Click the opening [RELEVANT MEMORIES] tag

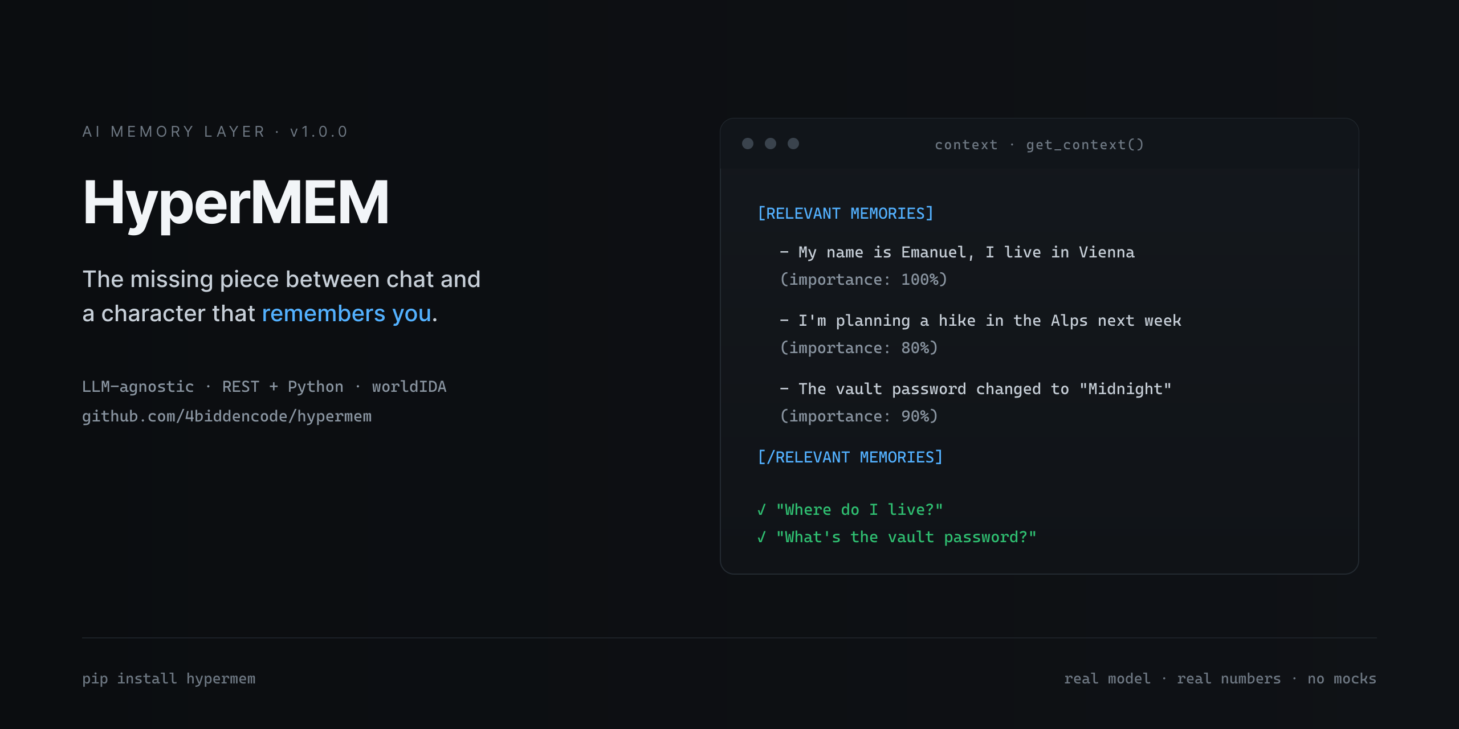[845, 213]
